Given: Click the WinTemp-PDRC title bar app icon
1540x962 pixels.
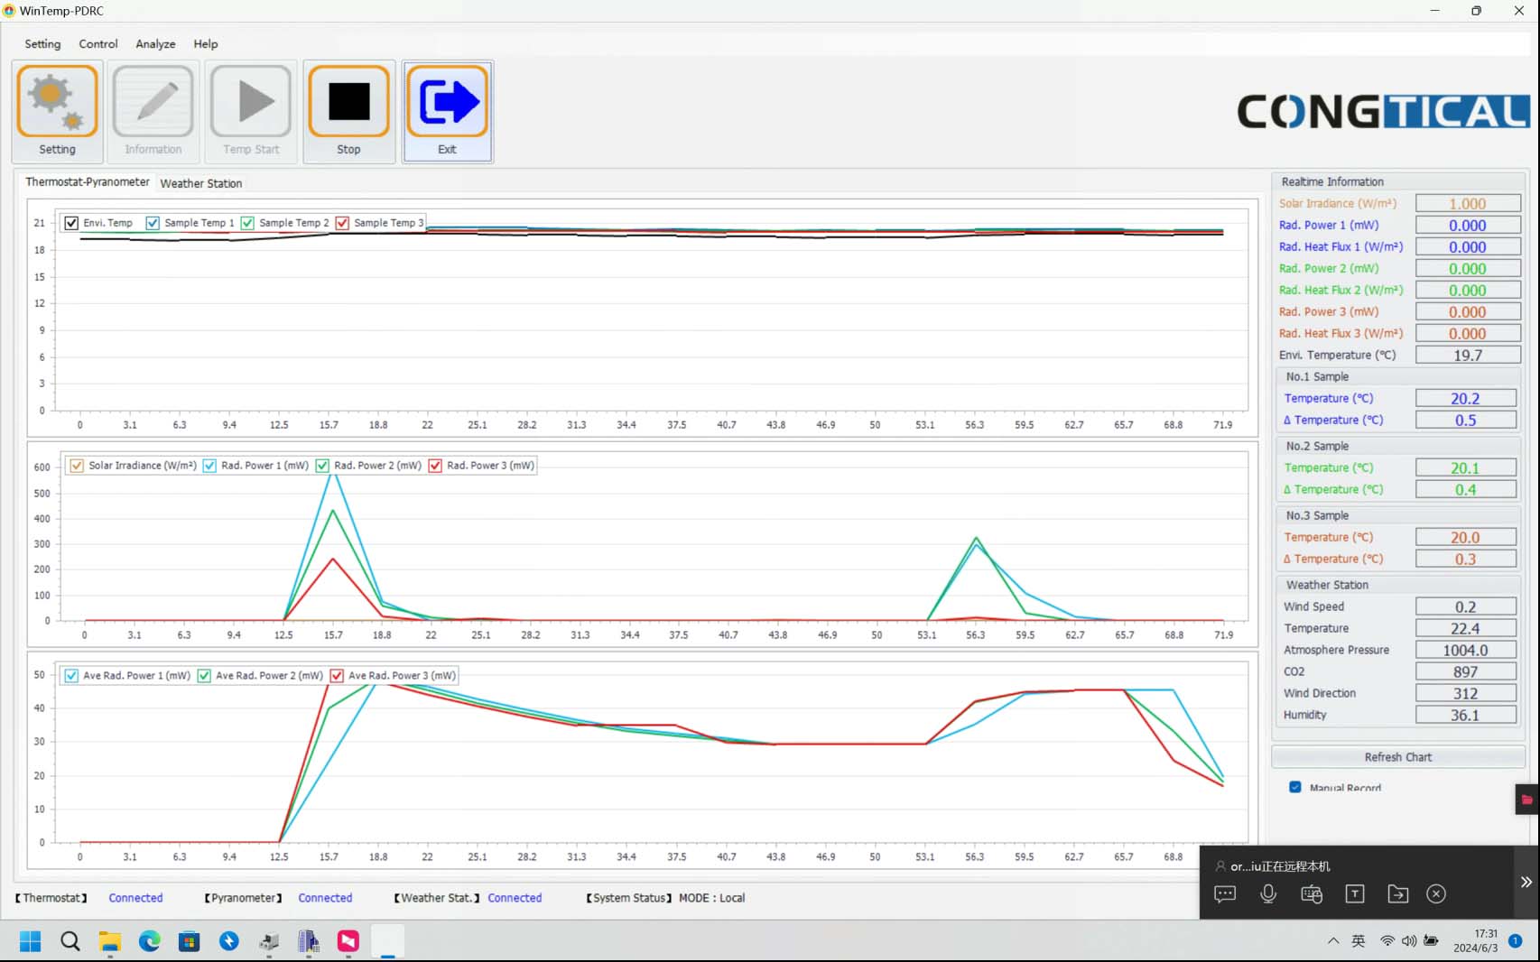Looking at the screenshot, I should (10, 11).
